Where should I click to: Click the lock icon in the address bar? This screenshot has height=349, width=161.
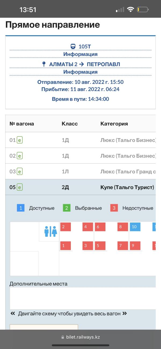pyautogui.click(x=63, y=337)
